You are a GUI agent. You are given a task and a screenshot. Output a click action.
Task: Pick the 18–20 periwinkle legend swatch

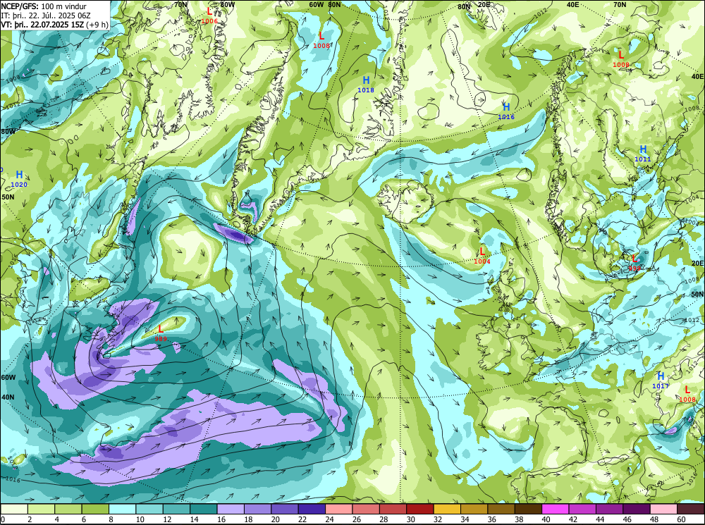tap(257, 509)
